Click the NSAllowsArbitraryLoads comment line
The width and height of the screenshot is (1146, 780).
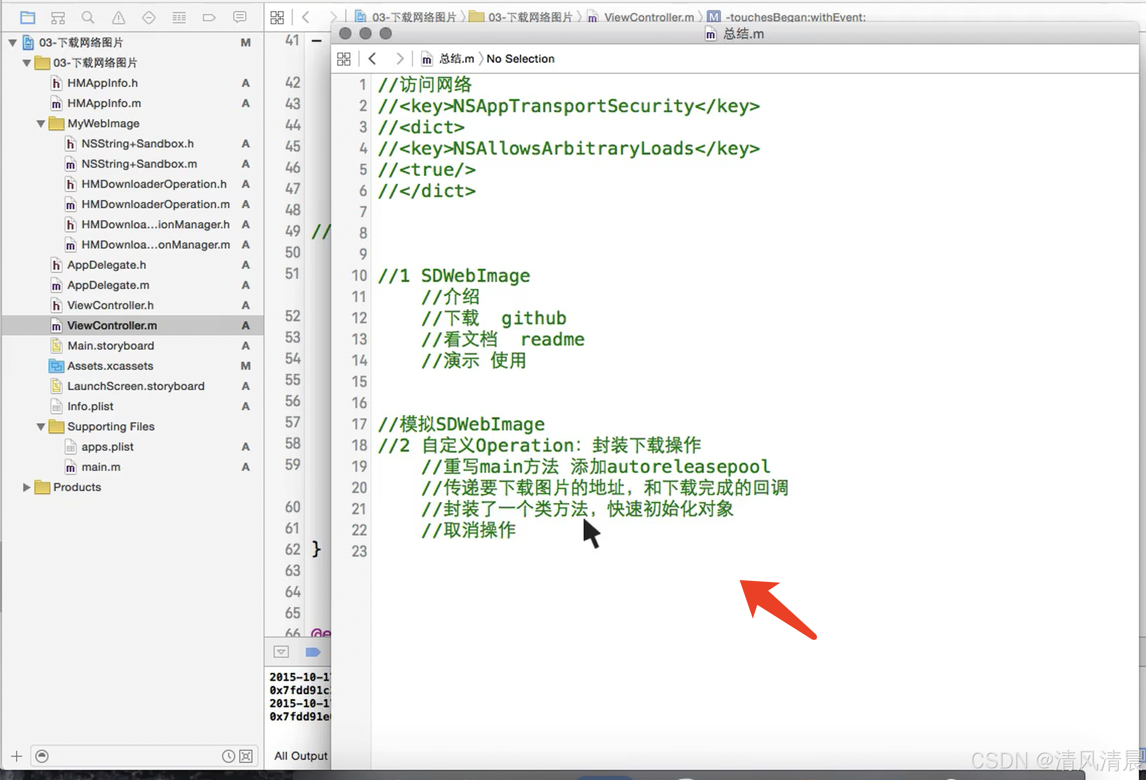pyautogui.click(x=569, y=149)
